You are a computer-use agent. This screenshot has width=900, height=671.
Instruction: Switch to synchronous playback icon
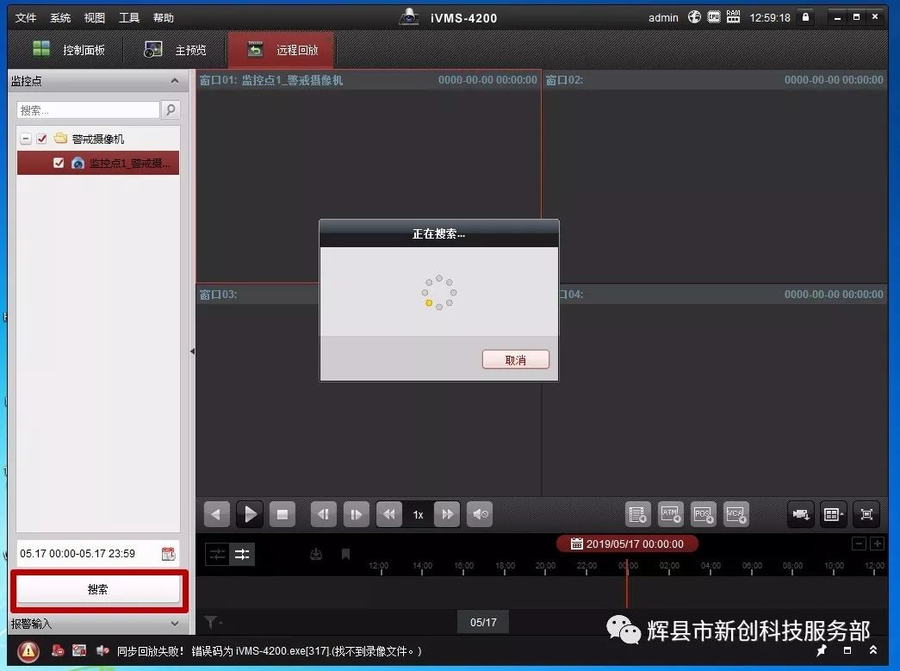(x=242, y=555)
